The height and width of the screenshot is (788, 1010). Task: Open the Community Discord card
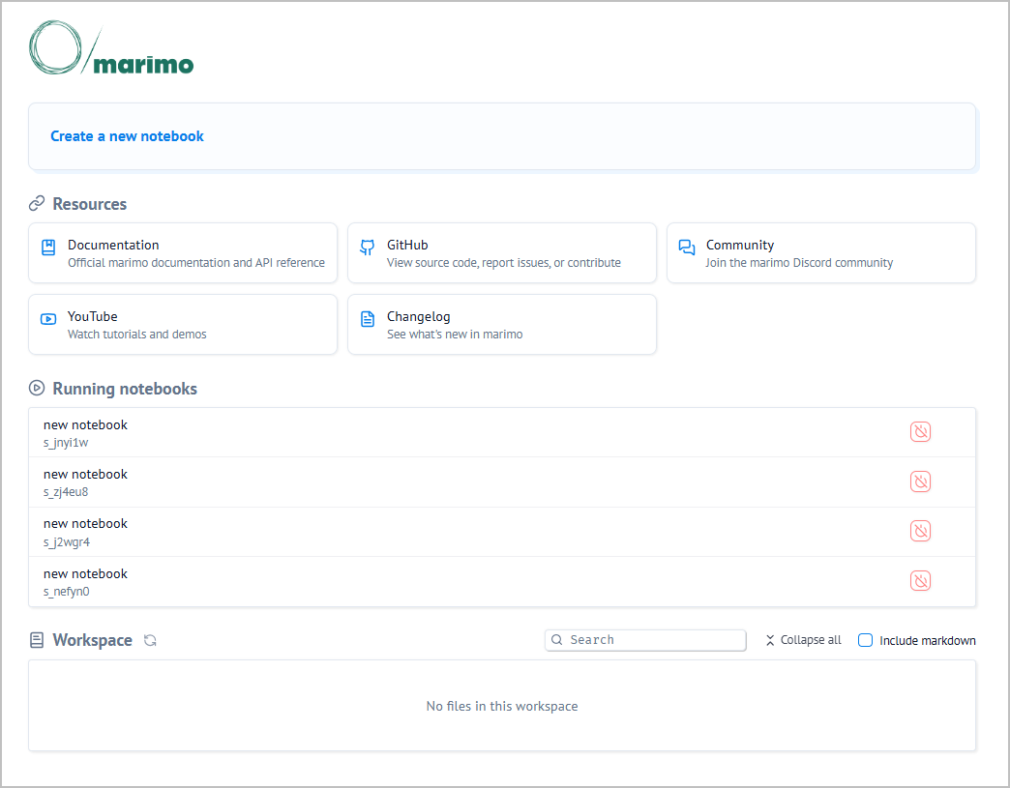pos(820,253)
